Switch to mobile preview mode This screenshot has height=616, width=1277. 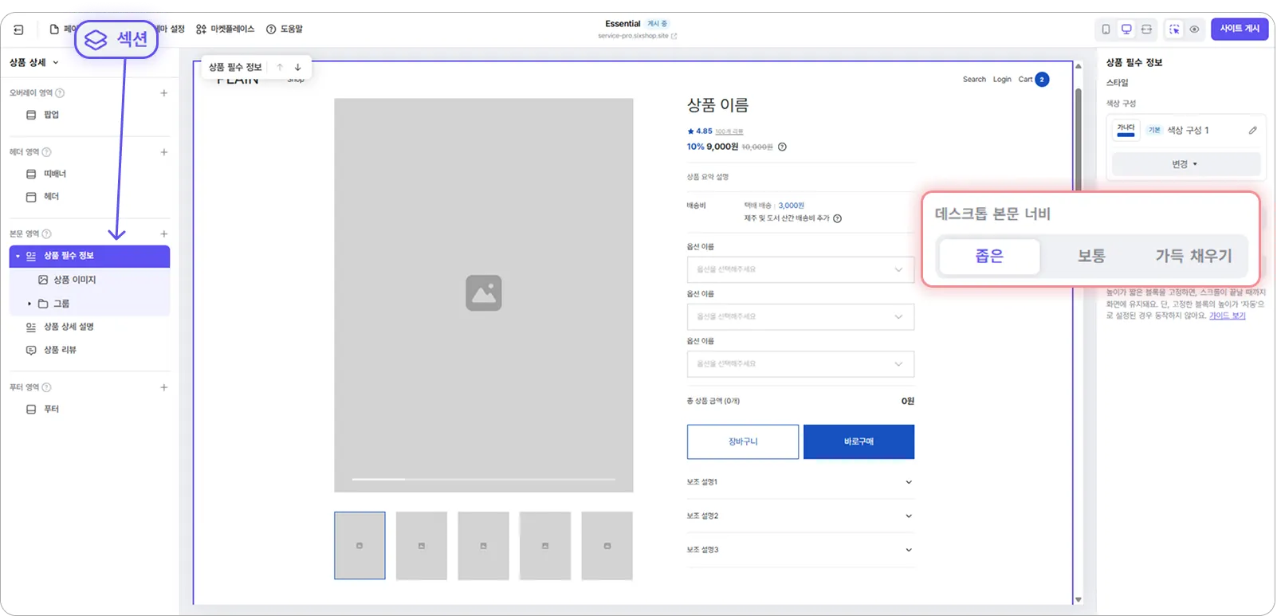tap(1106, 29)
